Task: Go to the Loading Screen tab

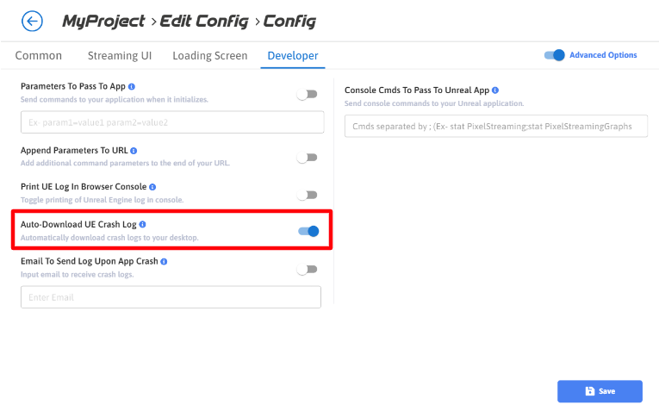Action: point(210,56)
